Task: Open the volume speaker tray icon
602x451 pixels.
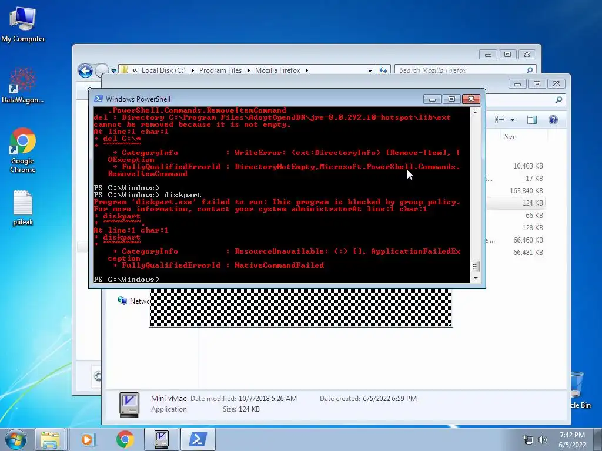Action: tap(543, 440)
